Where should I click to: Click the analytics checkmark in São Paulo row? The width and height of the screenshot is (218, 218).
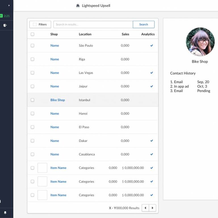point(152,45)
